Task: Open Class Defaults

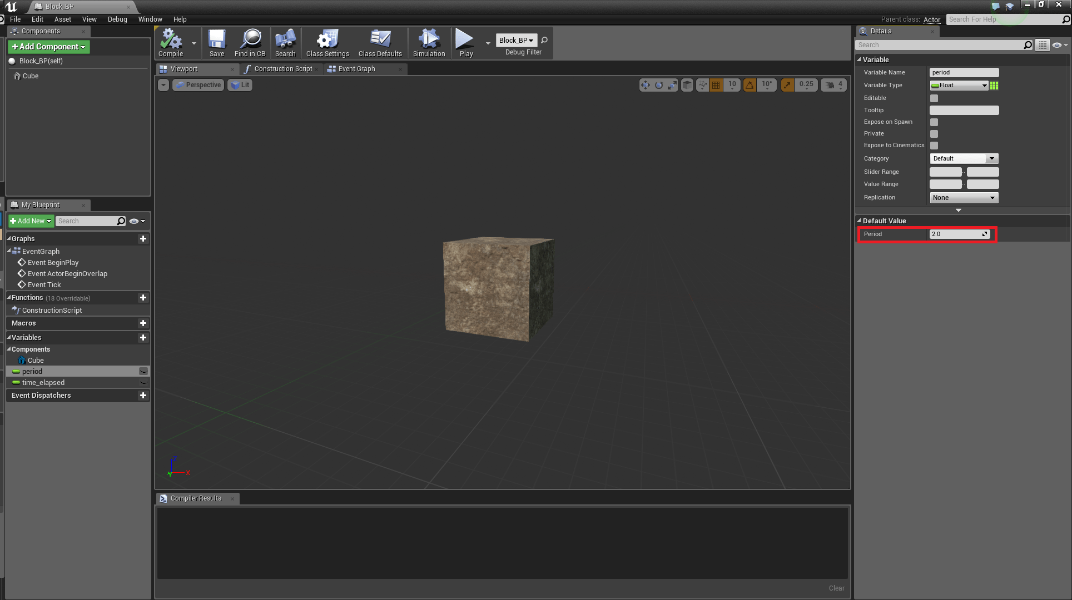Action: [380, 43]
